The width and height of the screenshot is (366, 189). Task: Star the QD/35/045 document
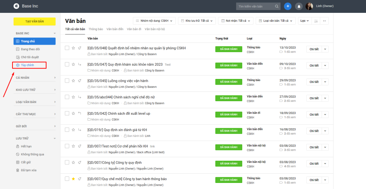(73, 80)
